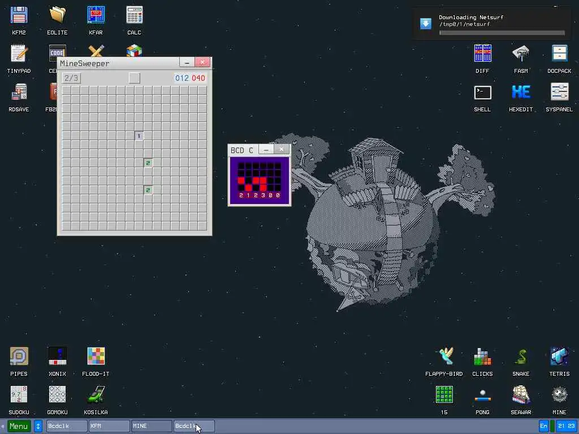Minimize the MineSweeper window
579x434 pixels.
(x=187, y=62)
